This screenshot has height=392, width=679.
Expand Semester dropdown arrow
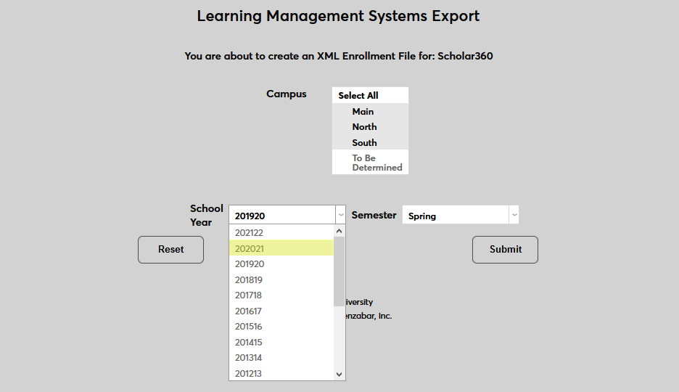[x=514, y=215]
